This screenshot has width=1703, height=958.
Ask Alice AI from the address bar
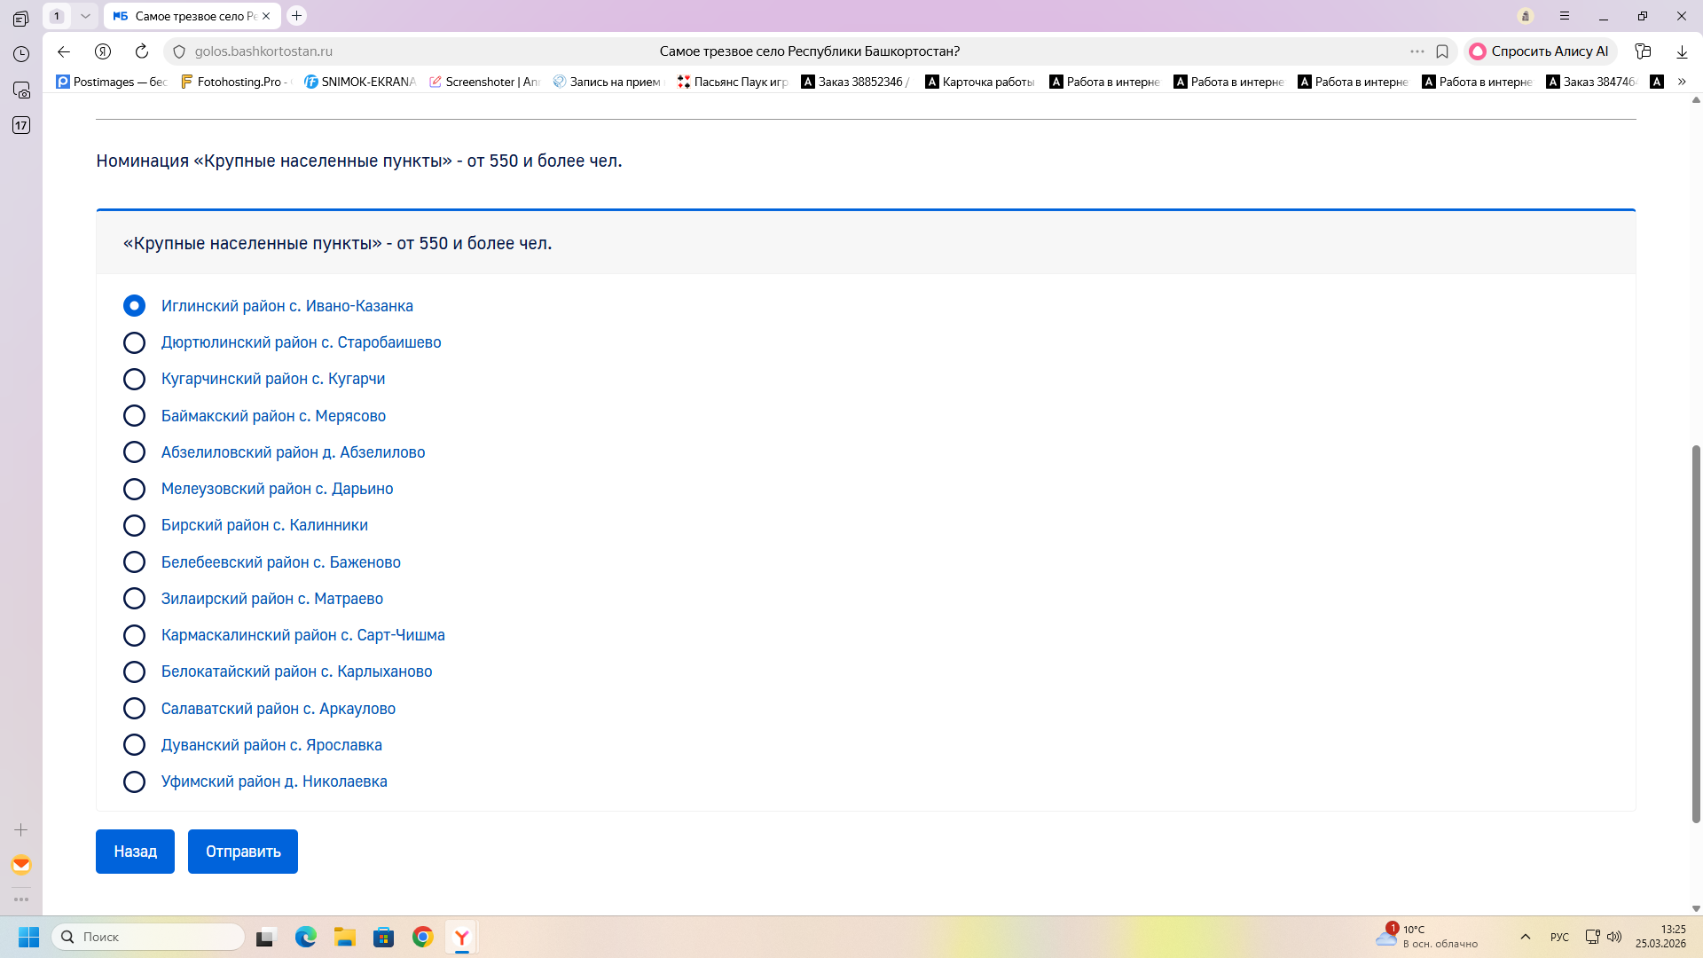click(1540, 51)
